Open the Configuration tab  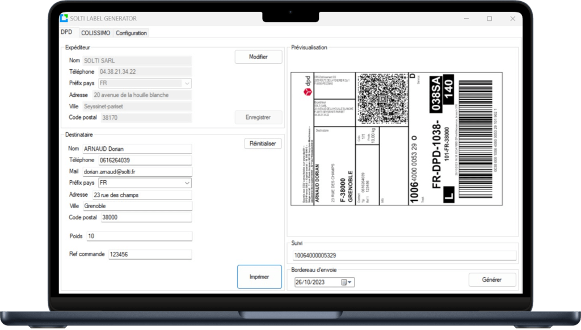tap(131, 33)
